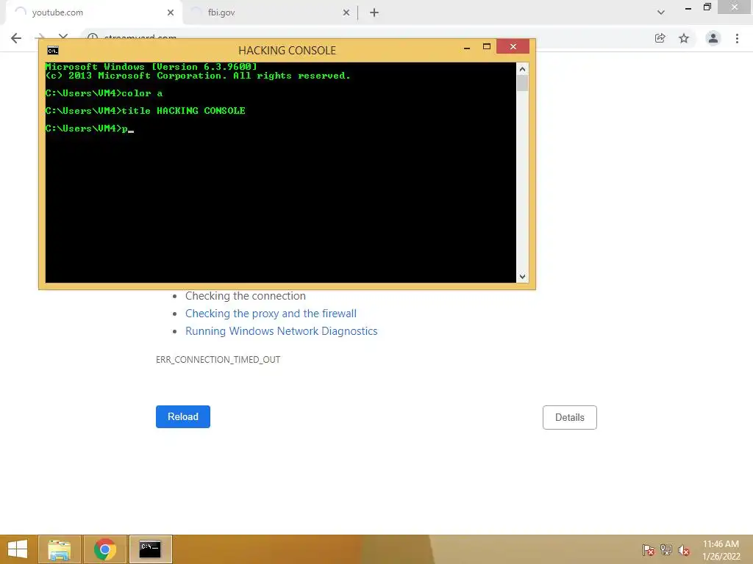This screenshot has height=564, width=753.
Task: Open taskbar clock 11:46 AM
Action: coord(721,549)
